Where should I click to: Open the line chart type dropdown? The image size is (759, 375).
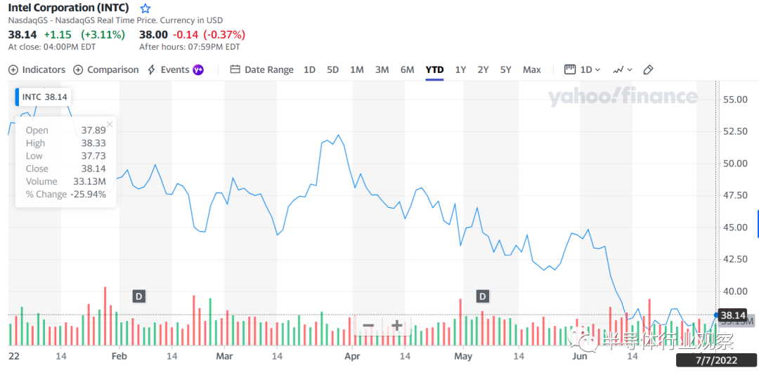tap(623, 70)
